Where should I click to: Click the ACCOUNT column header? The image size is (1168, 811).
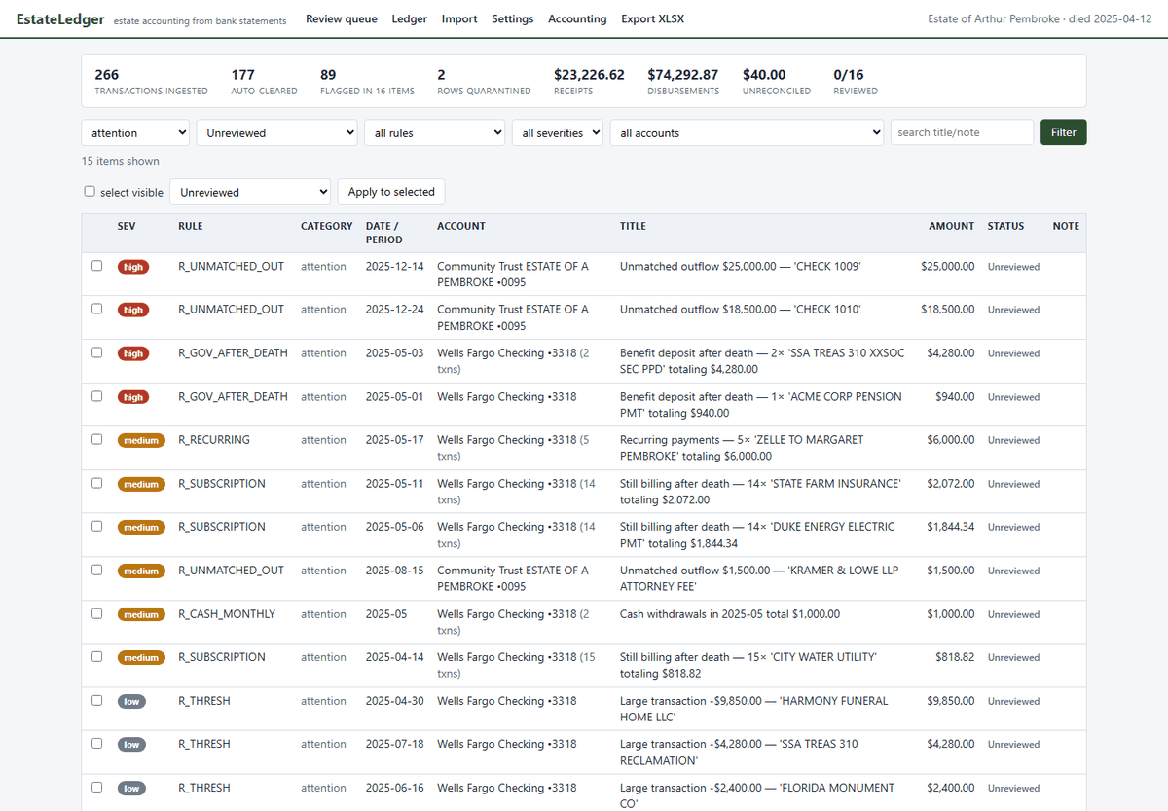(x=461, y=226)
